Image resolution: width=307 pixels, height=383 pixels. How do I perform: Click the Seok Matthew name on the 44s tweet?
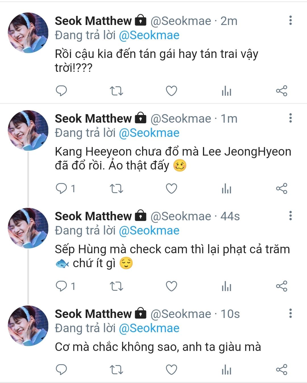tap(93, 216)
